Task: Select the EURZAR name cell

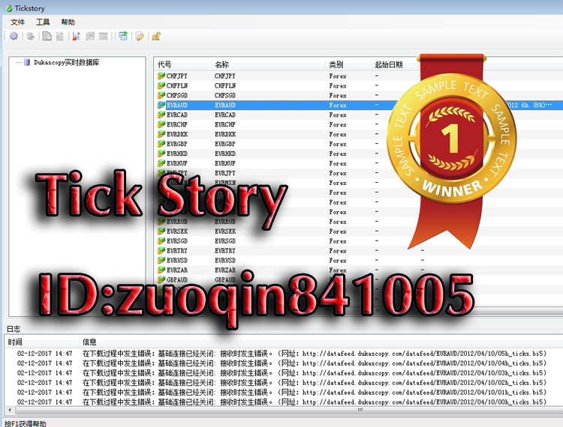Action: point(225,270)
